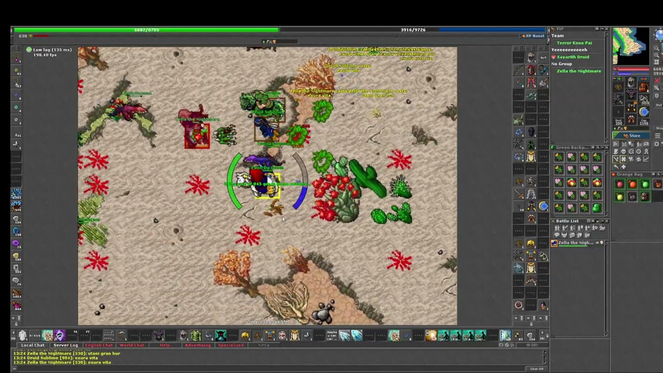Select Terror Knox Pai in VIP list
The image size is (663, 373).
click(x=574, y=43)
